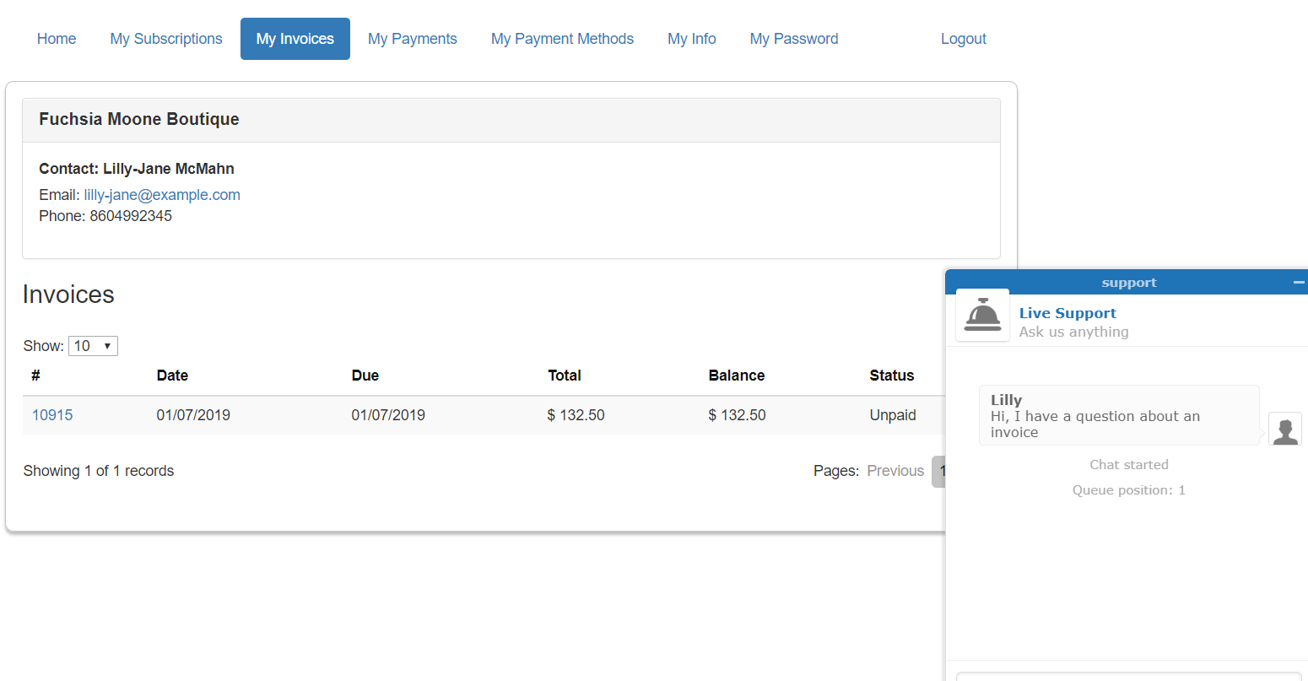The width and height of the screenshot is (1308, 681).
Task: Click the Due column header
Action: [365, 376]
